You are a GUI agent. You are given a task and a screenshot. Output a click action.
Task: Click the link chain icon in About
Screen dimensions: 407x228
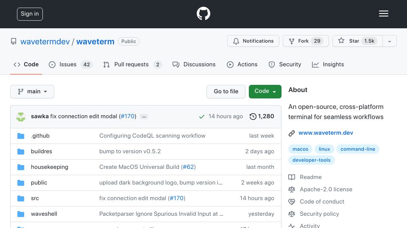click(x=292, y=133)
